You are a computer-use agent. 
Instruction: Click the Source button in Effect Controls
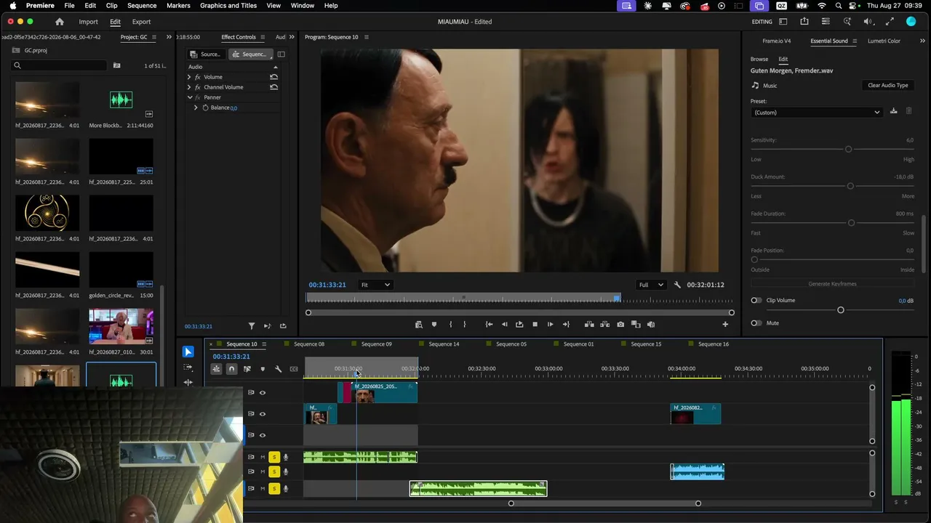point(205,54)
